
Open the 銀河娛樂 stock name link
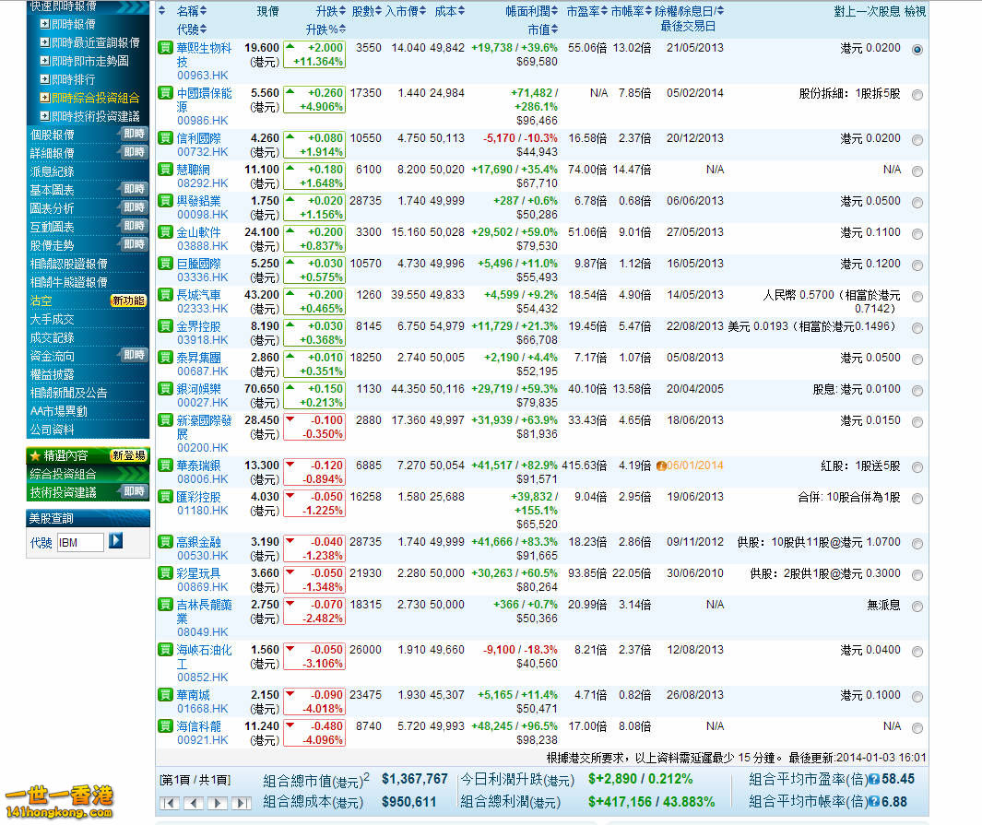click(x=198, y=389)
